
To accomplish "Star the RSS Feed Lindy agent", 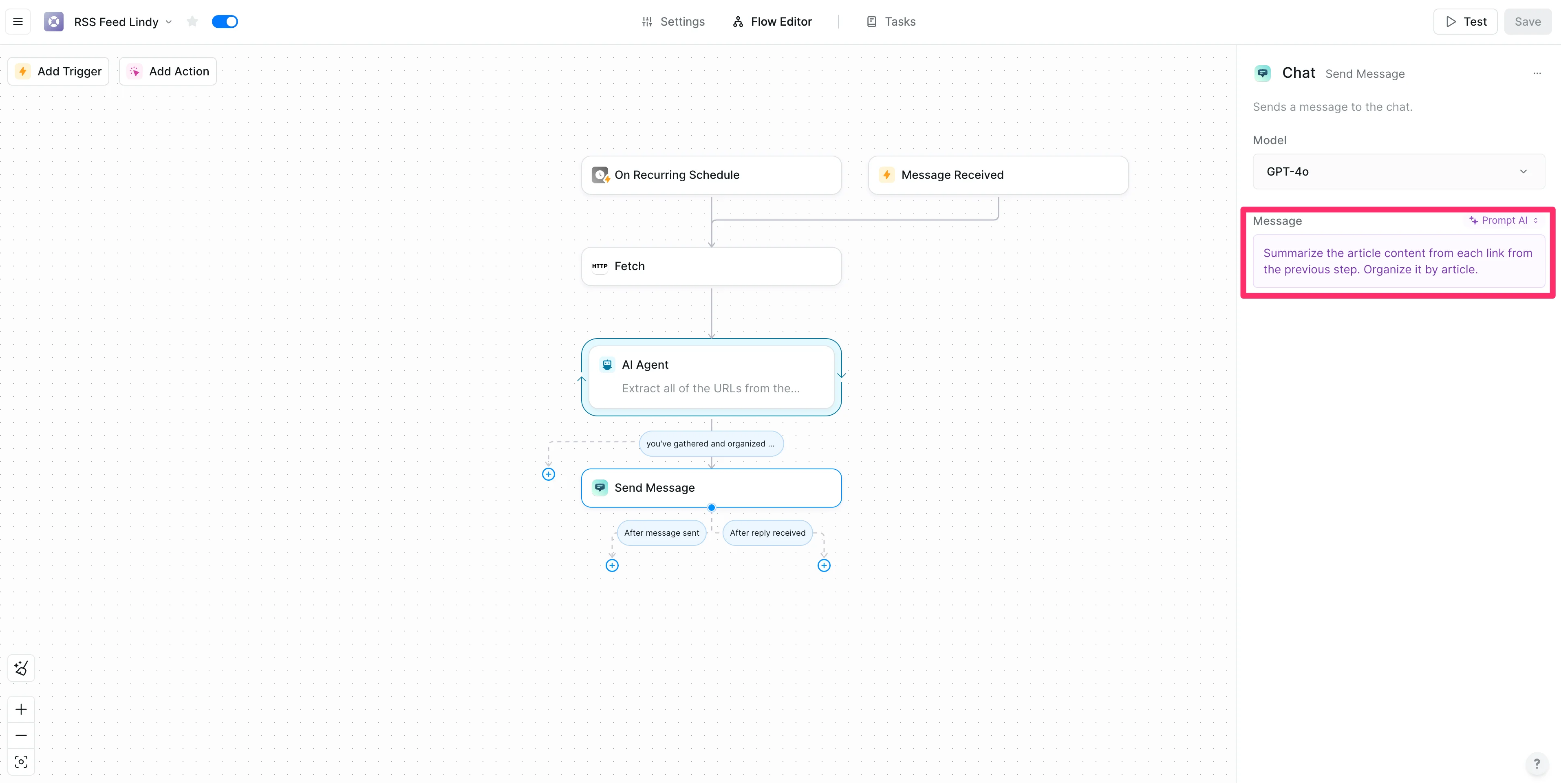I will click(x=192, y=22).
